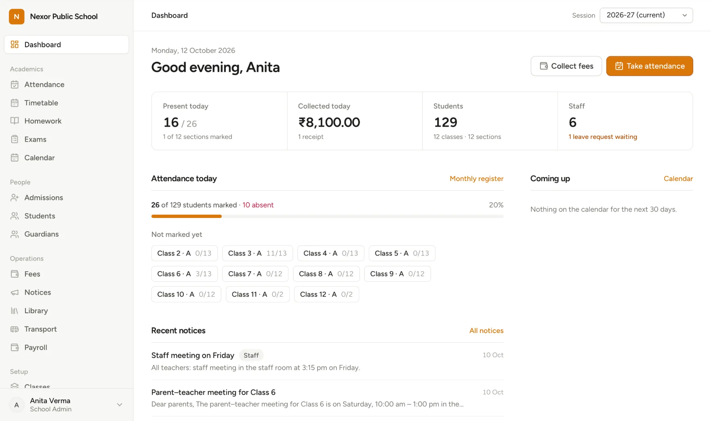This screenshot has height=421, width=711.
Task: Select the Class 10 · A chip
Action: [186, 295]
